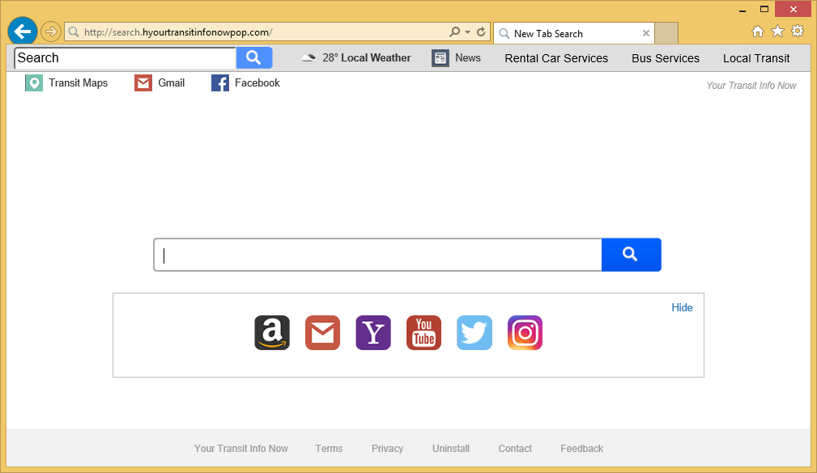Click the toolbar blue search button
Image resolution: width=817 pixels, height=473 pixels.
(254, 57)
